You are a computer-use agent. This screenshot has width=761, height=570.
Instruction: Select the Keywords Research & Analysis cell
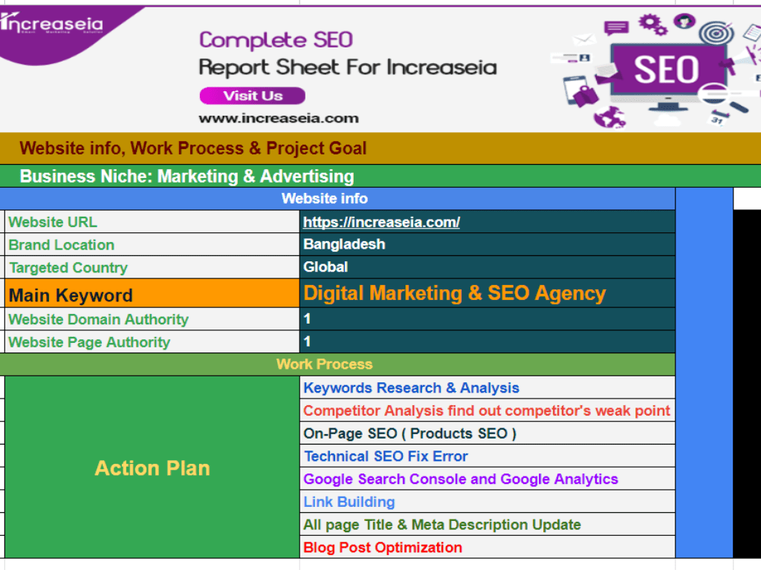pos(411,388)
